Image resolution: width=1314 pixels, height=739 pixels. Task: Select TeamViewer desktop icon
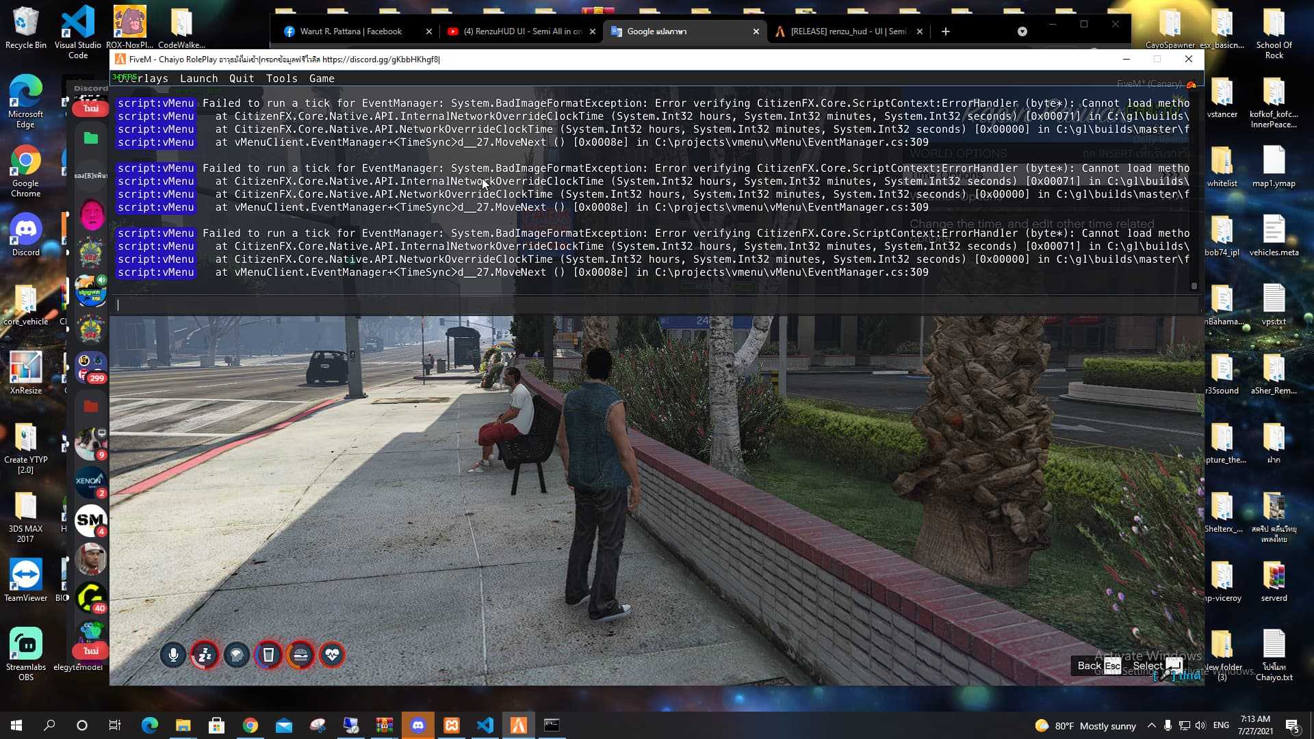pos(25,580)
